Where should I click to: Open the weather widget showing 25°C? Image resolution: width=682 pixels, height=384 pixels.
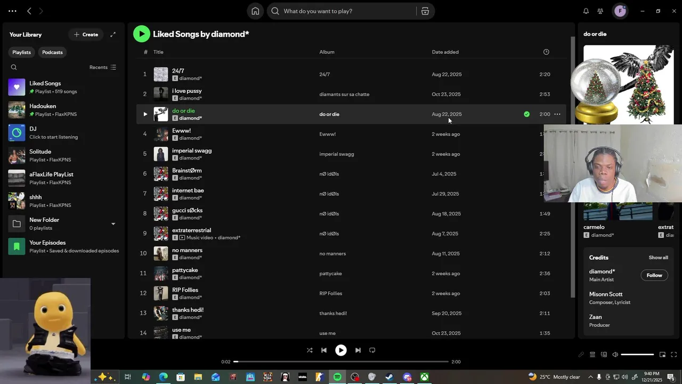554,377
